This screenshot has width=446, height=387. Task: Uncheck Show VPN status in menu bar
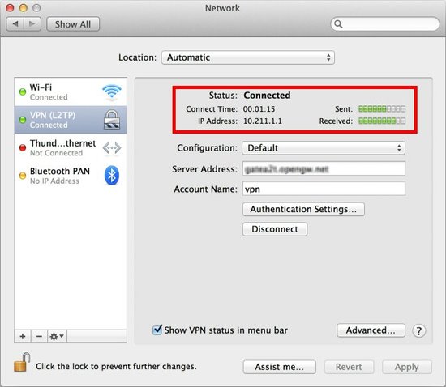[157, 330]
